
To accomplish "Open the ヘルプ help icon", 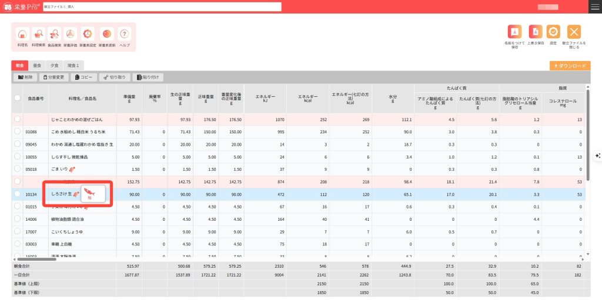I will point(124,35).
